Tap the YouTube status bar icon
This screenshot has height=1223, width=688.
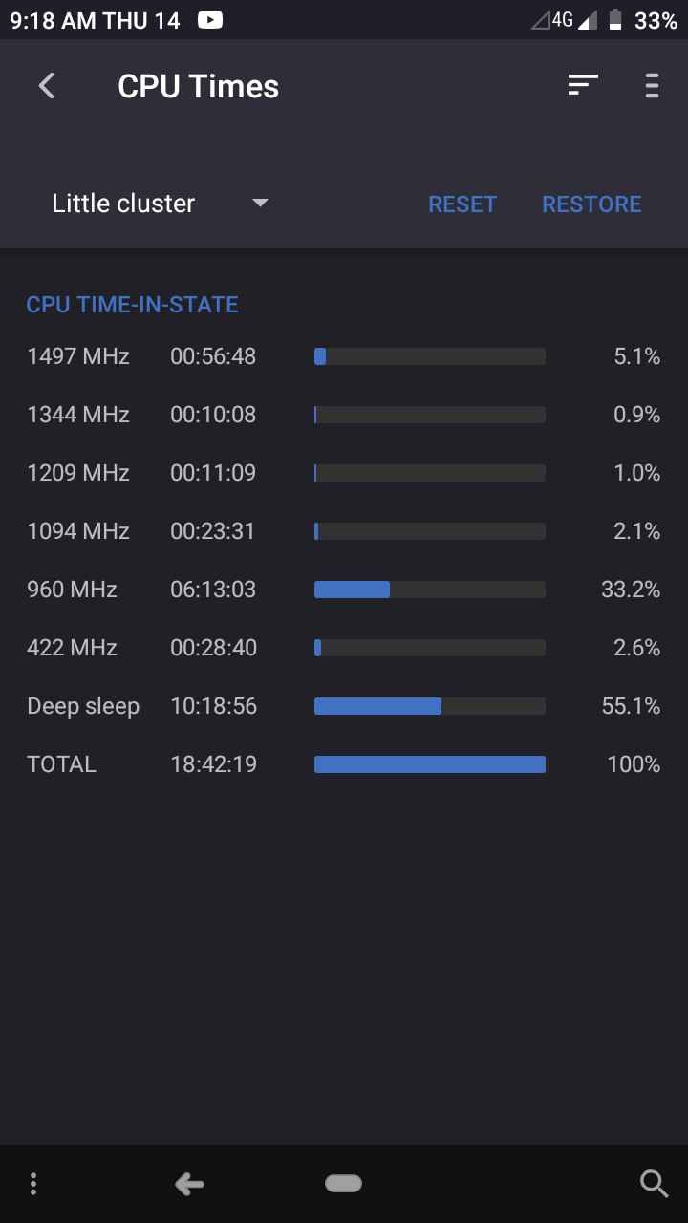click(x=210, y=19)
